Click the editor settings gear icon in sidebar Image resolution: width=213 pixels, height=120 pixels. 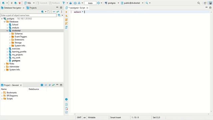click(x=67, y=99)
